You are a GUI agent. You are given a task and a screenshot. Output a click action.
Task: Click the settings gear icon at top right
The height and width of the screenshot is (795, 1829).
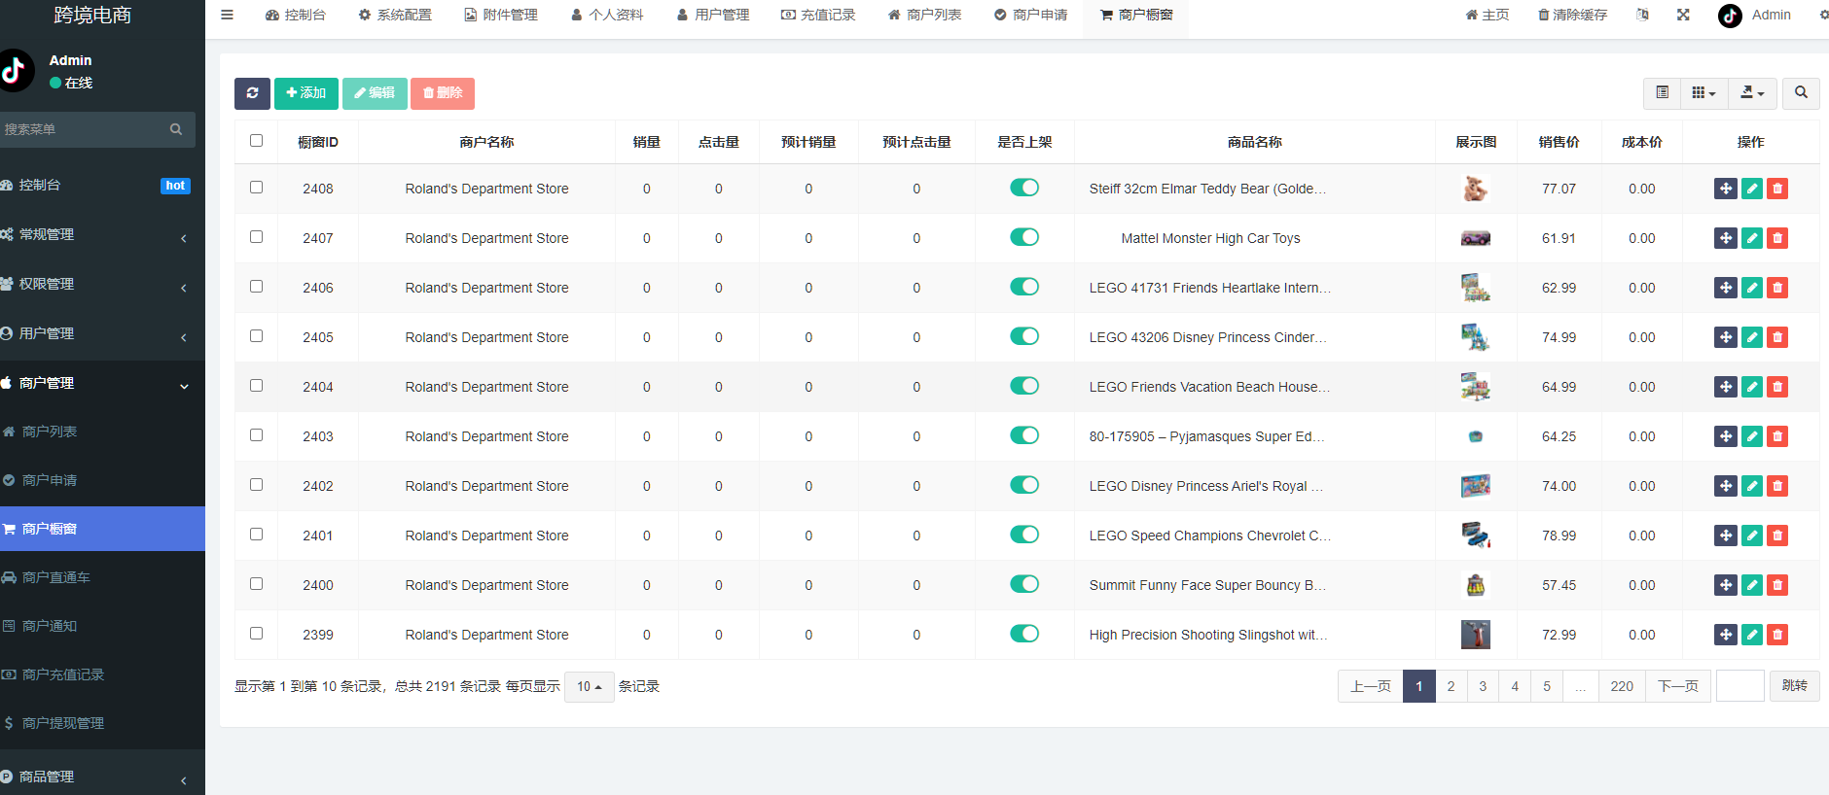(x=1824, y=15)
